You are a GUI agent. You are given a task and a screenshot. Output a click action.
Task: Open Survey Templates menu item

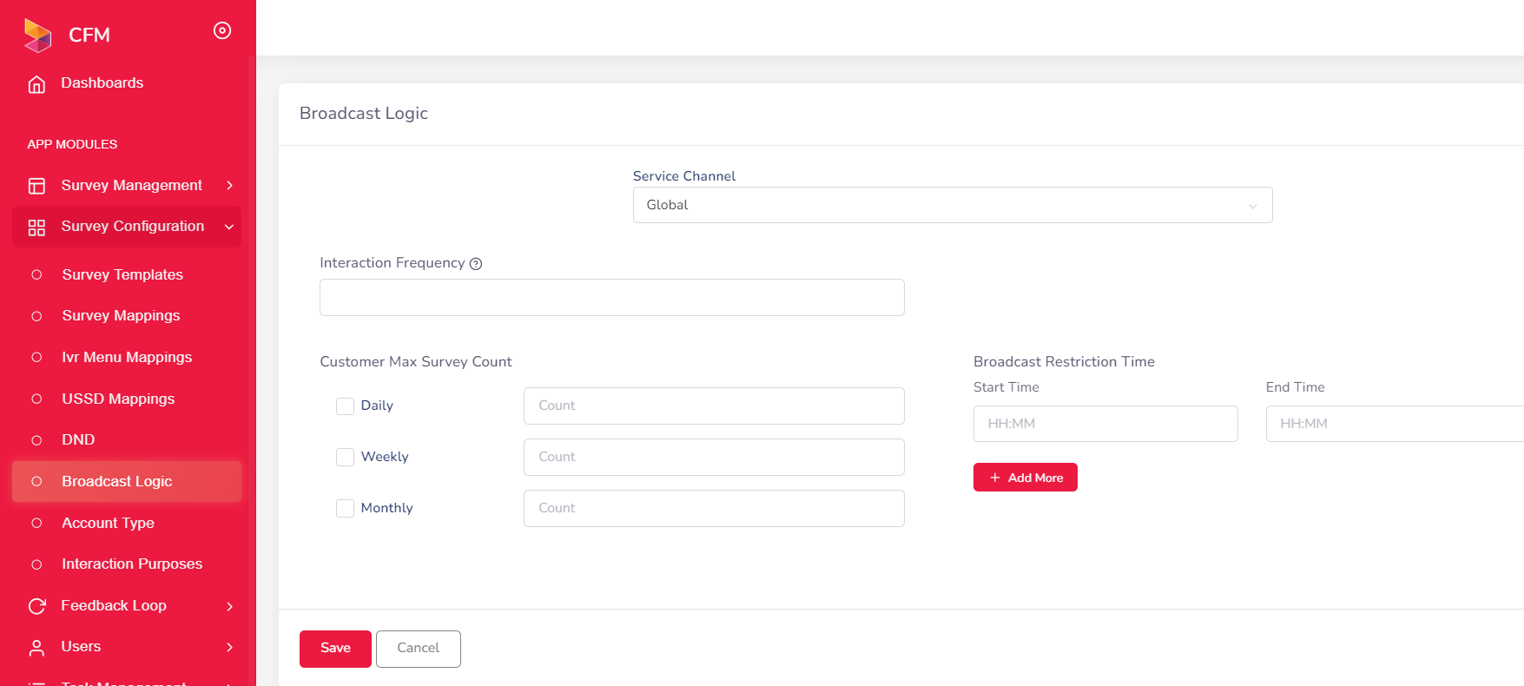[122, 274]
